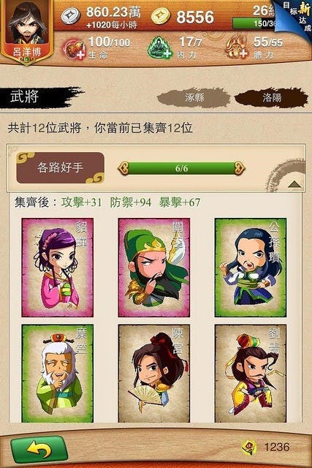Open the 目标新达成 corner ribbon

[x=296, y=18]
